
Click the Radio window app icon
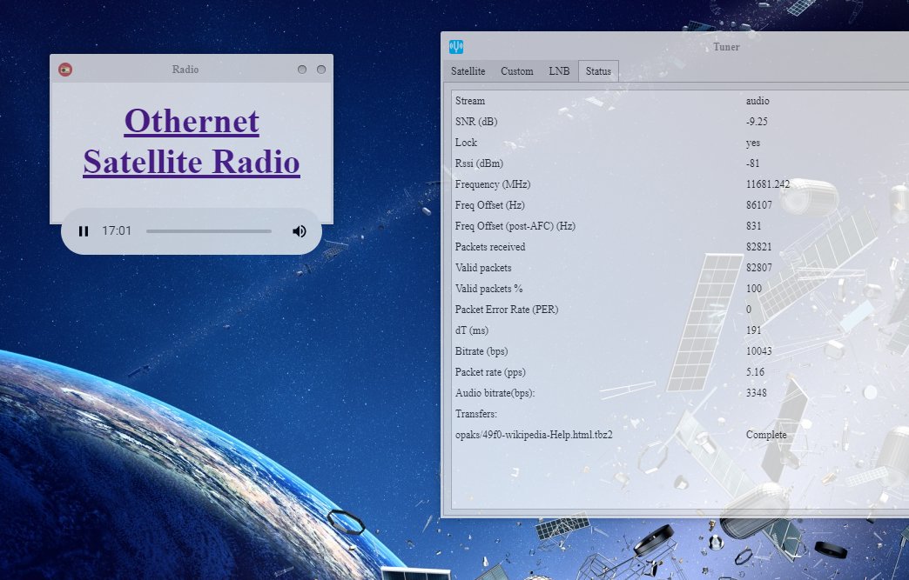65,70
